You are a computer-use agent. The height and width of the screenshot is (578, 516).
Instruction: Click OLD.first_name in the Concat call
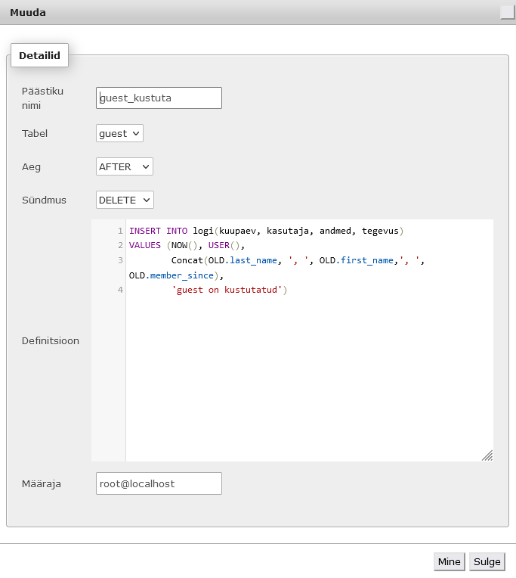pyautogui.click(x=357, y=260)
